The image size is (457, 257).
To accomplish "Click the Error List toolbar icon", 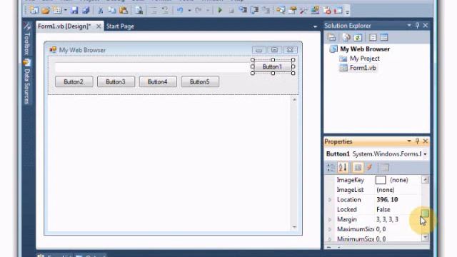I will point(327,11).
